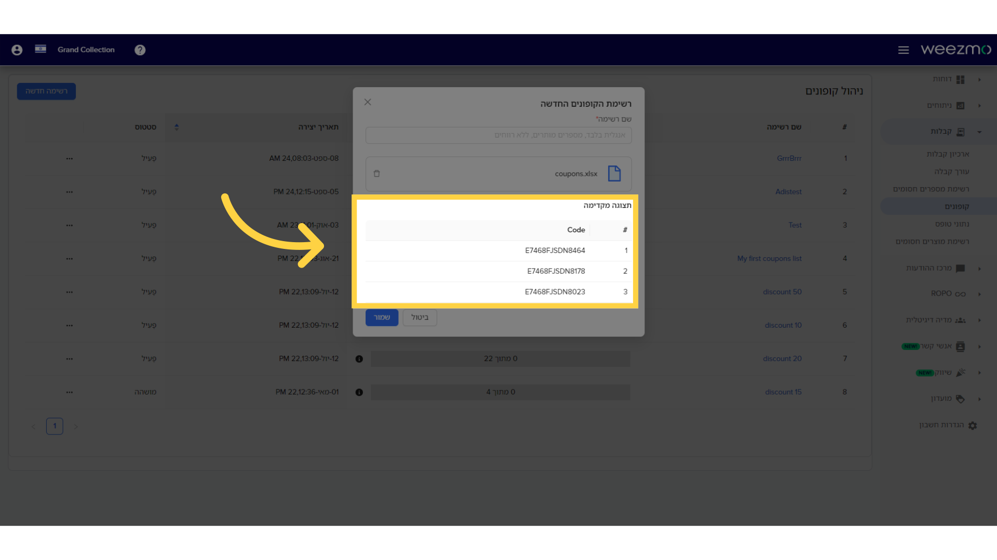This screenshot has width=997, height=560.
Task: Open the מרכז ההודעות message center icon
Action: click(x=961, y=269)
